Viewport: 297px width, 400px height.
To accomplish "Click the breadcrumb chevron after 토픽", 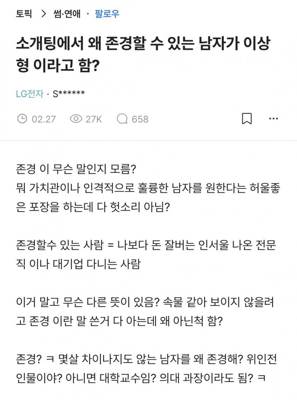I will (44, 14).
